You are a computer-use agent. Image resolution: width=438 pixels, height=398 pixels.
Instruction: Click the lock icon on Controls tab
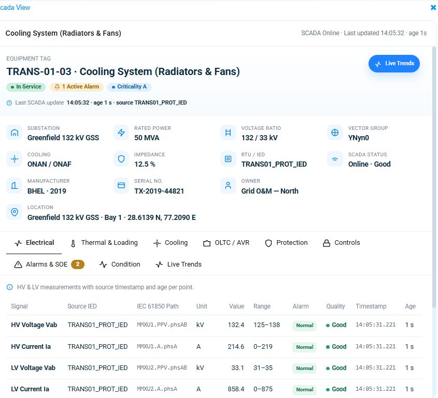(327, 243)
